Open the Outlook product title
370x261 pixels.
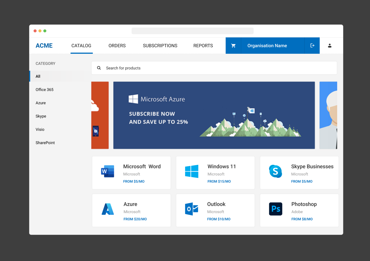(216, 204)
